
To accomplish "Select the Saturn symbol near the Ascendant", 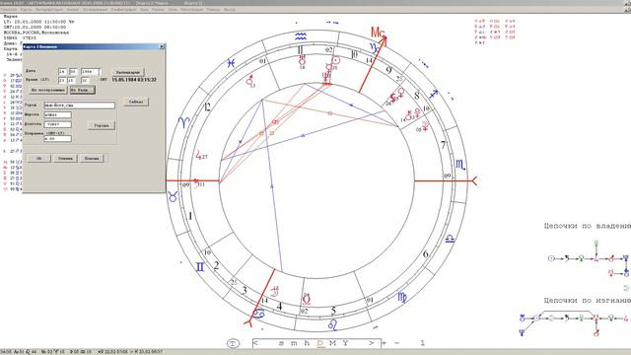I will 196,183.
